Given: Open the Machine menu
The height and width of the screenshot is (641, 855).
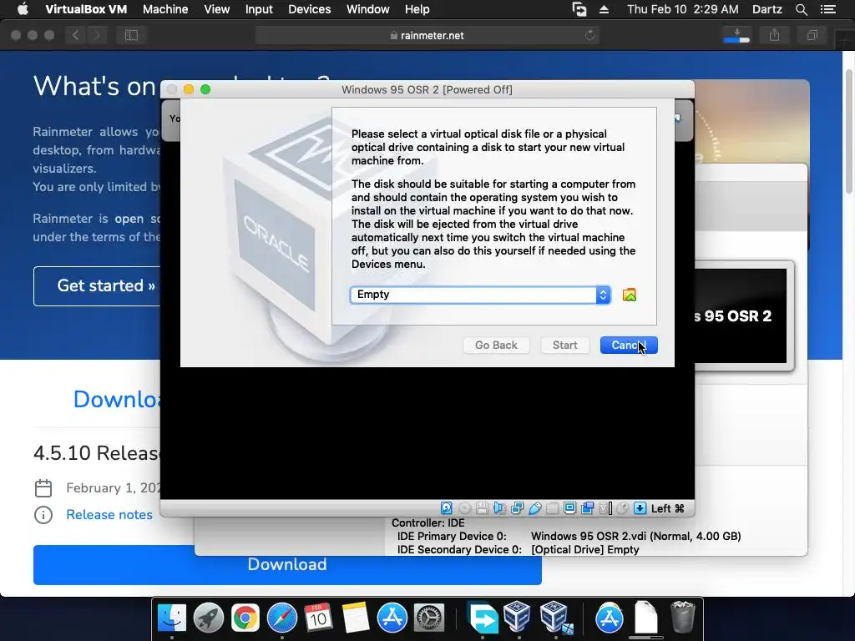Looking at the screenshot, I should coord(165,9).
